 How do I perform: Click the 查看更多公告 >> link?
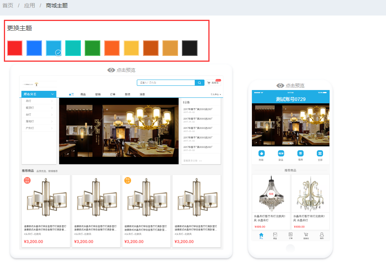[192, 161]
